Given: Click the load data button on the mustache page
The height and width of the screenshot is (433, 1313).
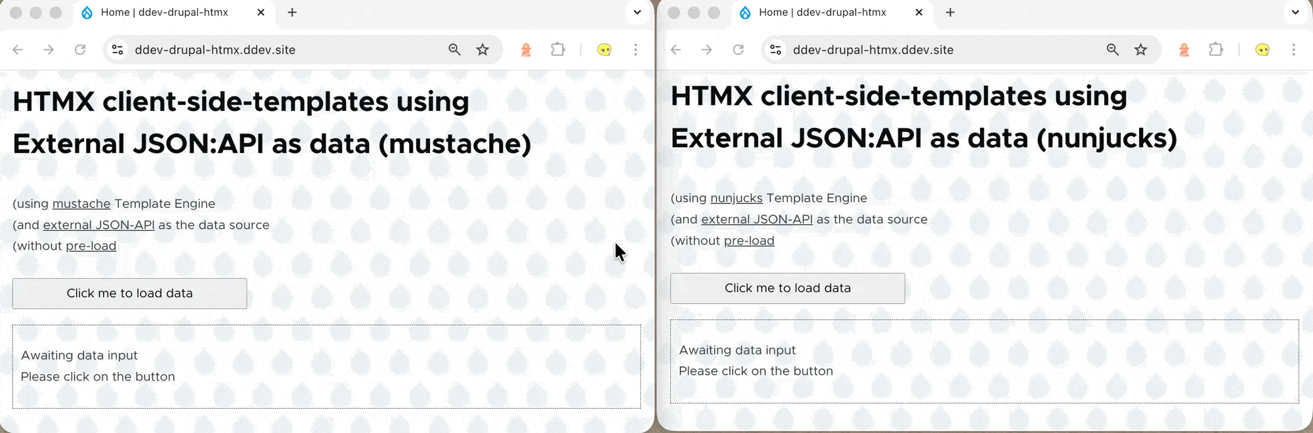Looking at the screenshot, I should click(x=129, y=293).
